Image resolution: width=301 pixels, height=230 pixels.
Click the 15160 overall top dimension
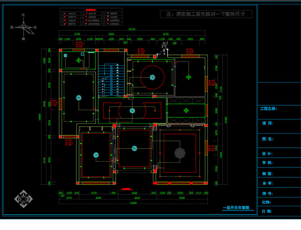(x=132, y=29)
